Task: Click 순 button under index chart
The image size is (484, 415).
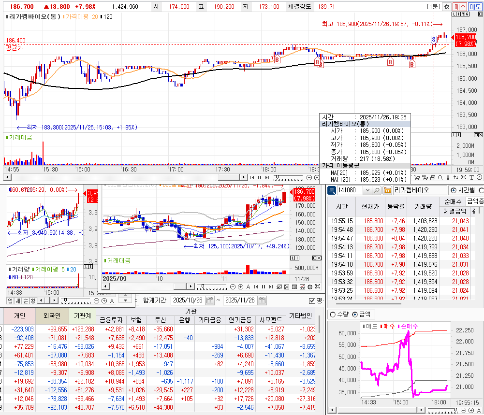Action: (x=26, y=301)
